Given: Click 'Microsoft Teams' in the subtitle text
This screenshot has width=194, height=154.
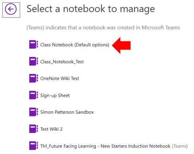Looking at the screenshot, I should 161,27.
